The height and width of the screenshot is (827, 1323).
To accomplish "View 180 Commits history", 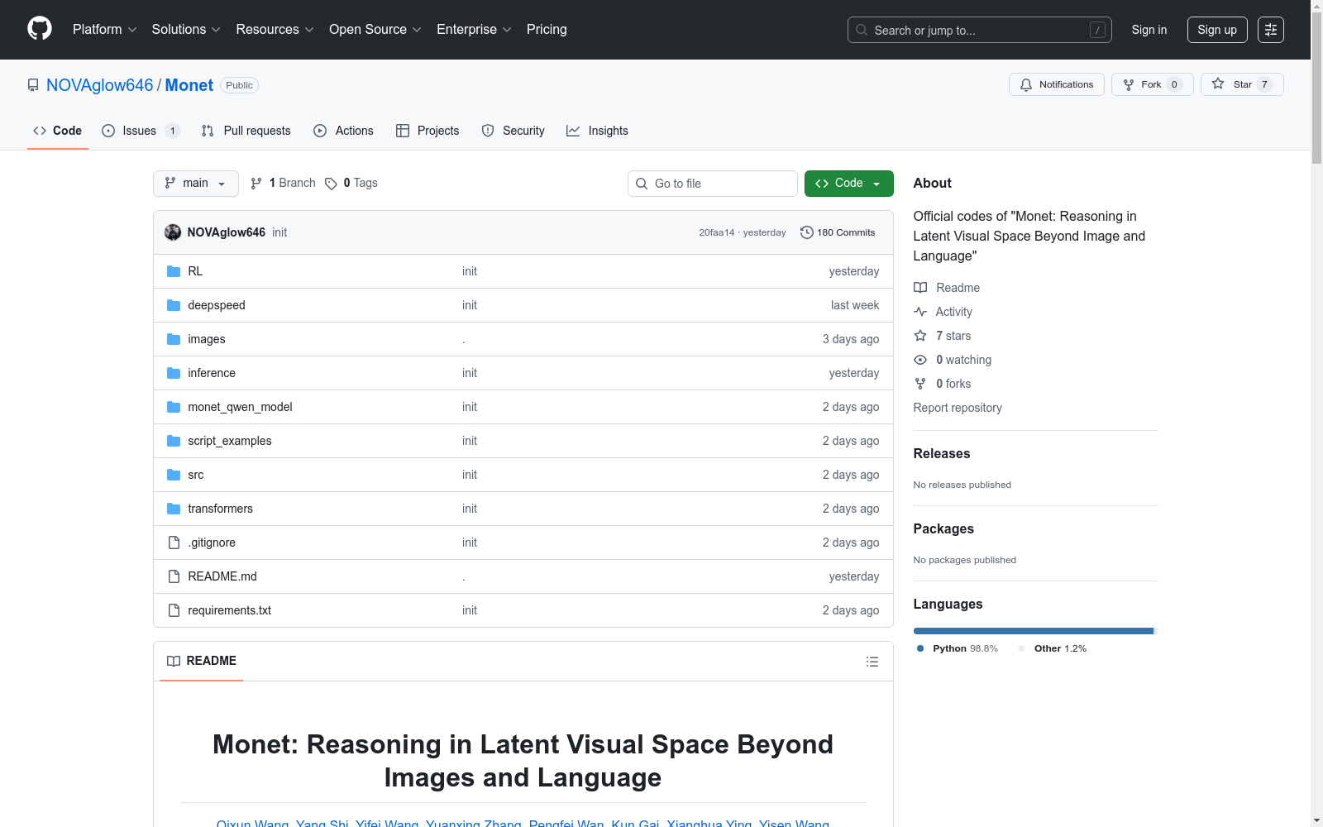I will (x=838, y=232).
